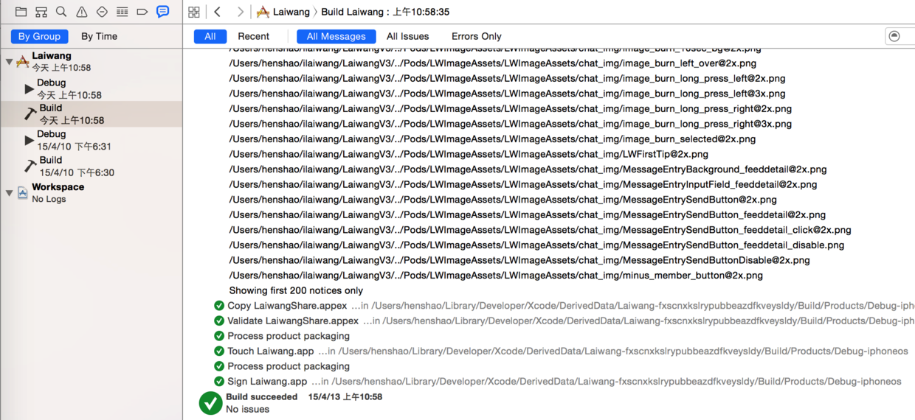The image size is (915, 420).
Task: Click the green check beside Sign Laiwang.app
Action: click(219, 382)
